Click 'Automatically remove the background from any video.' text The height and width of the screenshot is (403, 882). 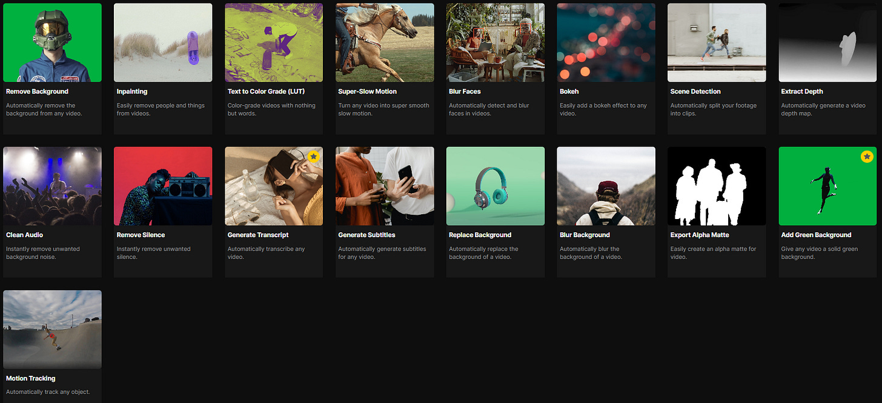click(45, 110)
